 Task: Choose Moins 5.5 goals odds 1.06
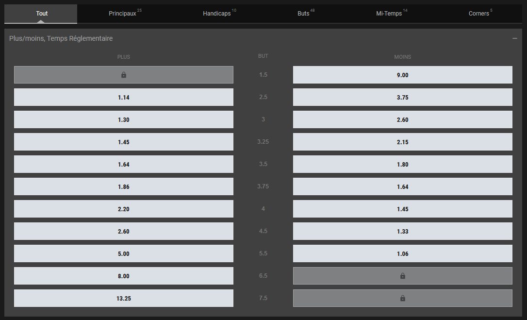click(x=402, y=253)
